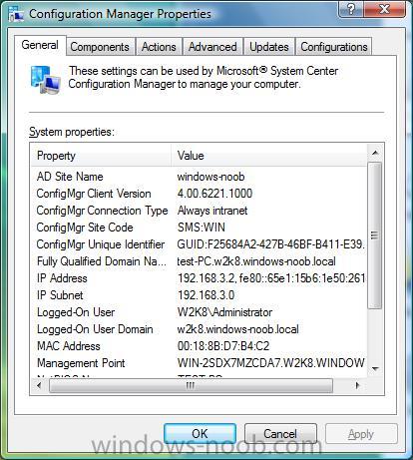Image resolution: width=413 pixels, height=460 pixels.
Task: Select the ConfigMgr Connection Type row
Action: pyautogui.click(x=199, y=211)
